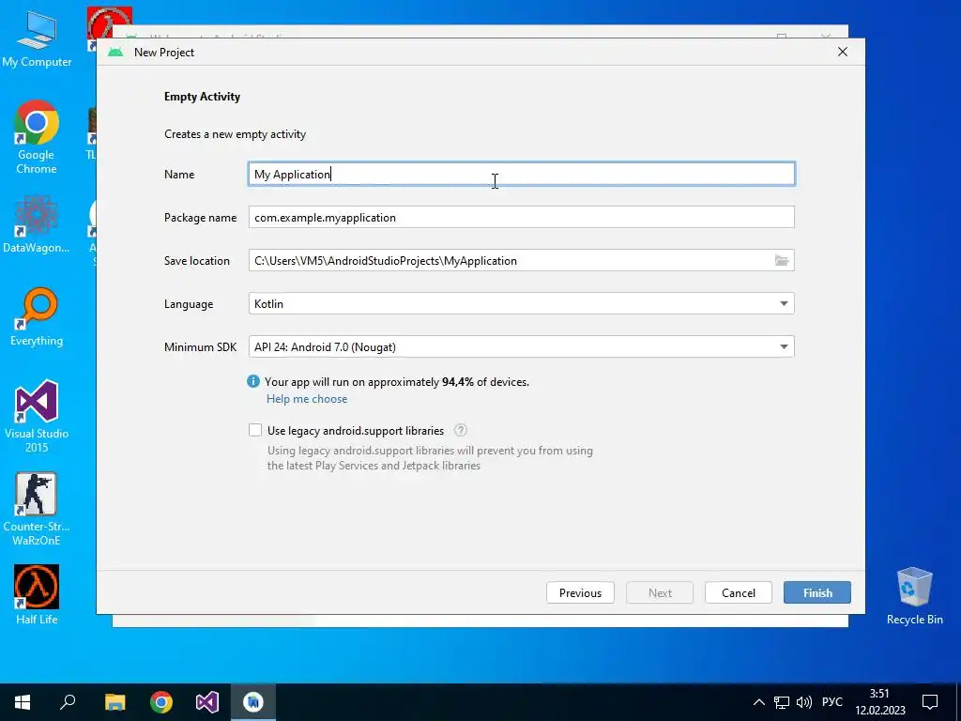
Task: Open network status tray icon
Action: point(782,702)
